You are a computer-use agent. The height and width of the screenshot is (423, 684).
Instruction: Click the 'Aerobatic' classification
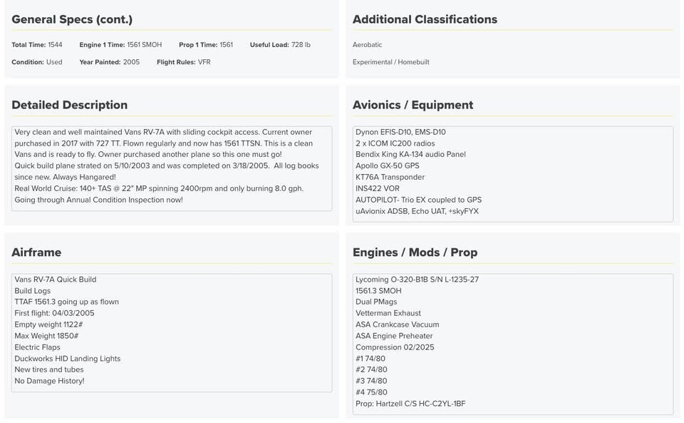(x=368, y=45)
